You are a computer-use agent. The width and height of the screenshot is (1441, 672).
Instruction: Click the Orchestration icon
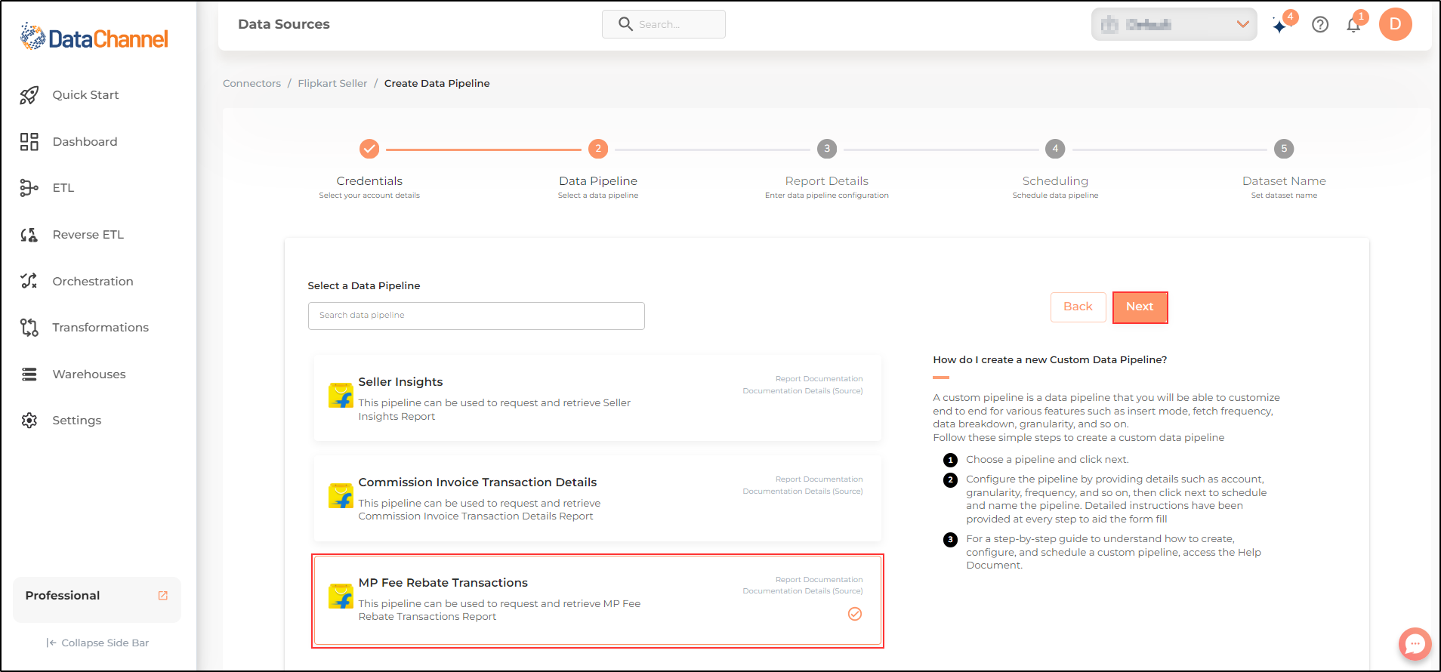(29, 281)
